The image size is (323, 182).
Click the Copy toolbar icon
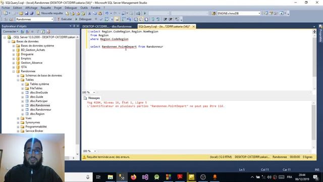coord(95,13)
